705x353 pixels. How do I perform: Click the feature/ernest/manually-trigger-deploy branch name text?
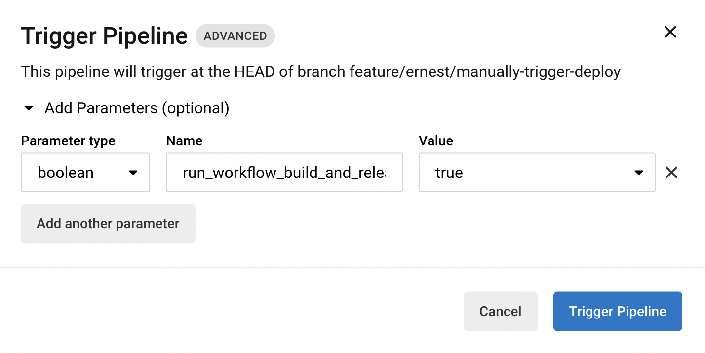(x=485, y=72)
